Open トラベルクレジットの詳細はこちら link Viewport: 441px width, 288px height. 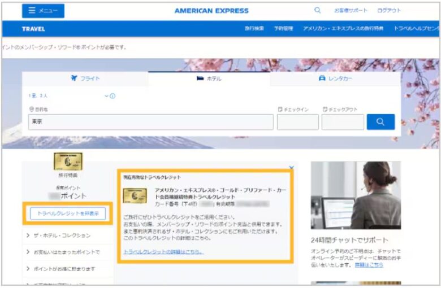163,252
